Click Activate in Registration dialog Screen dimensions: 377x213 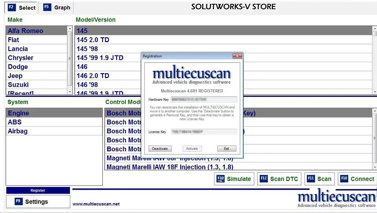pyautogui.click(x=192, y=149)
